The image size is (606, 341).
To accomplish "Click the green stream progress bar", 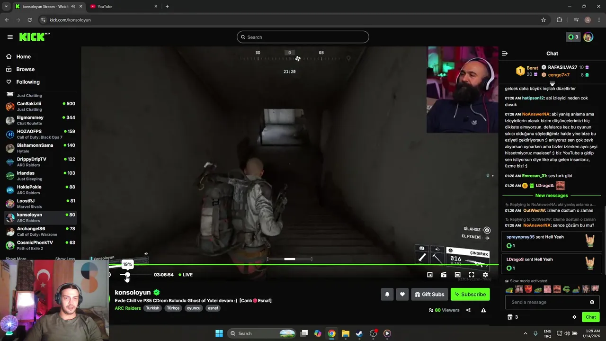I will 303,265.
